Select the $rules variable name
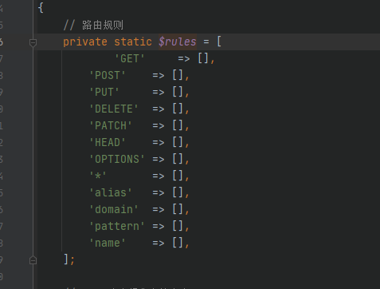Viewport: 380px width, 289px height. (x=178, y=42)
